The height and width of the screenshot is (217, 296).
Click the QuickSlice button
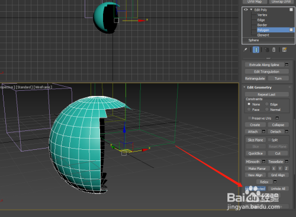[256, 153]
